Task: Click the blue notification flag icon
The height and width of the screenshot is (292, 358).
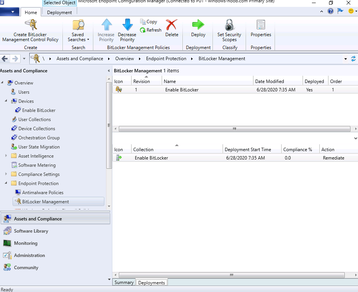Action: point(340,11)
